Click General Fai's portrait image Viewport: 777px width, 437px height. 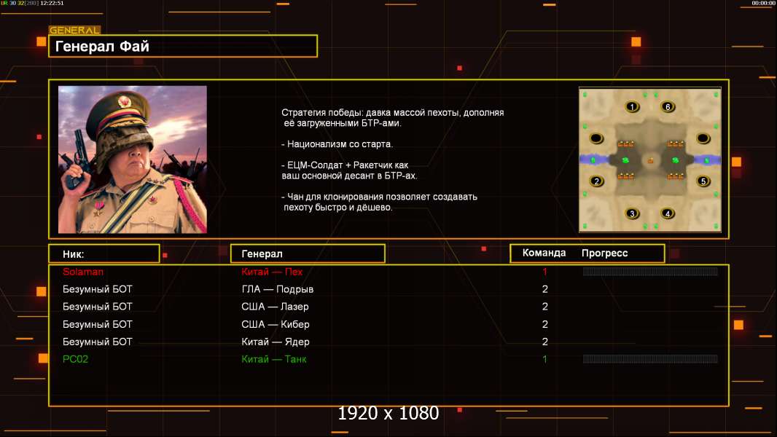pyautogui.click(x=133, y=160)
